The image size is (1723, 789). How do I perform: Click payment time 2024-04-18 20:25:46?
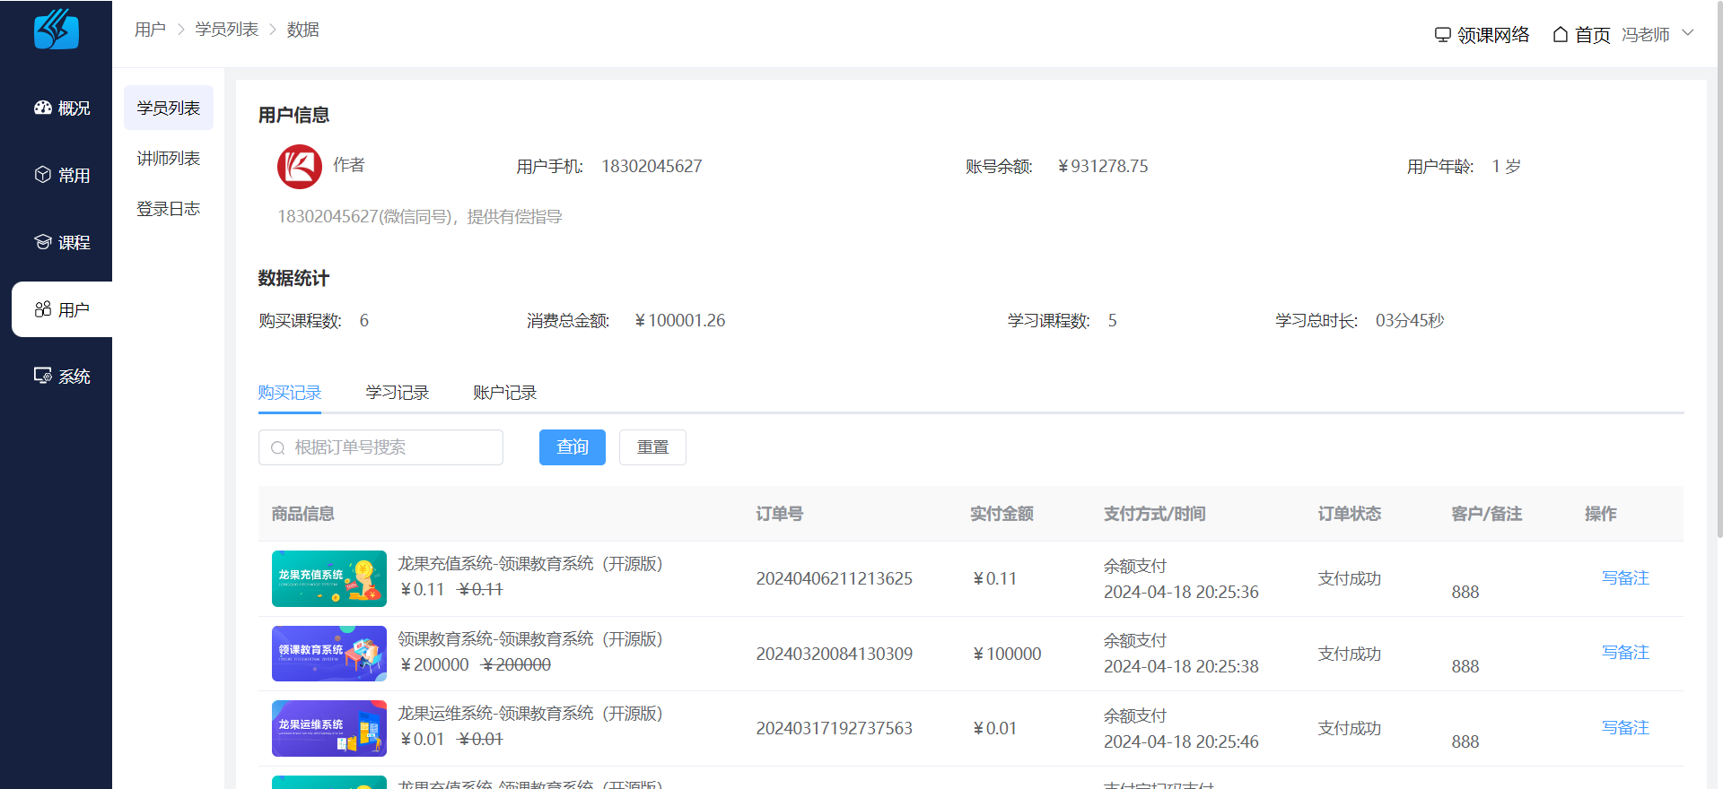pos(1181,741)
